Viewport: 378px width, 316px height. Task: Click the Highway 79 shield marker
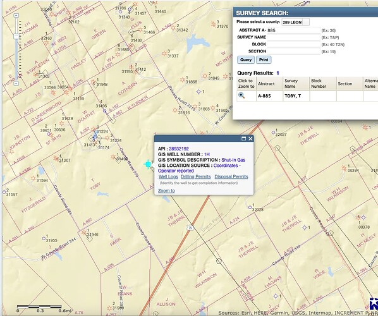pos(190,228)
